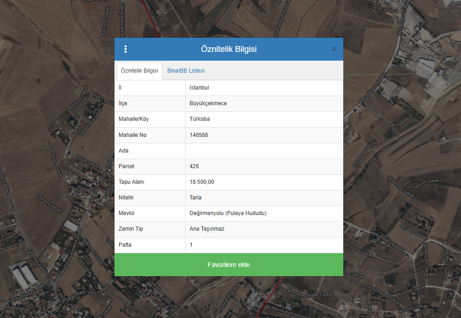This screenshot has height=318, width=461.
Task: Close the Öznitelik Bilgisi dialog
Action: coord(334,49)
